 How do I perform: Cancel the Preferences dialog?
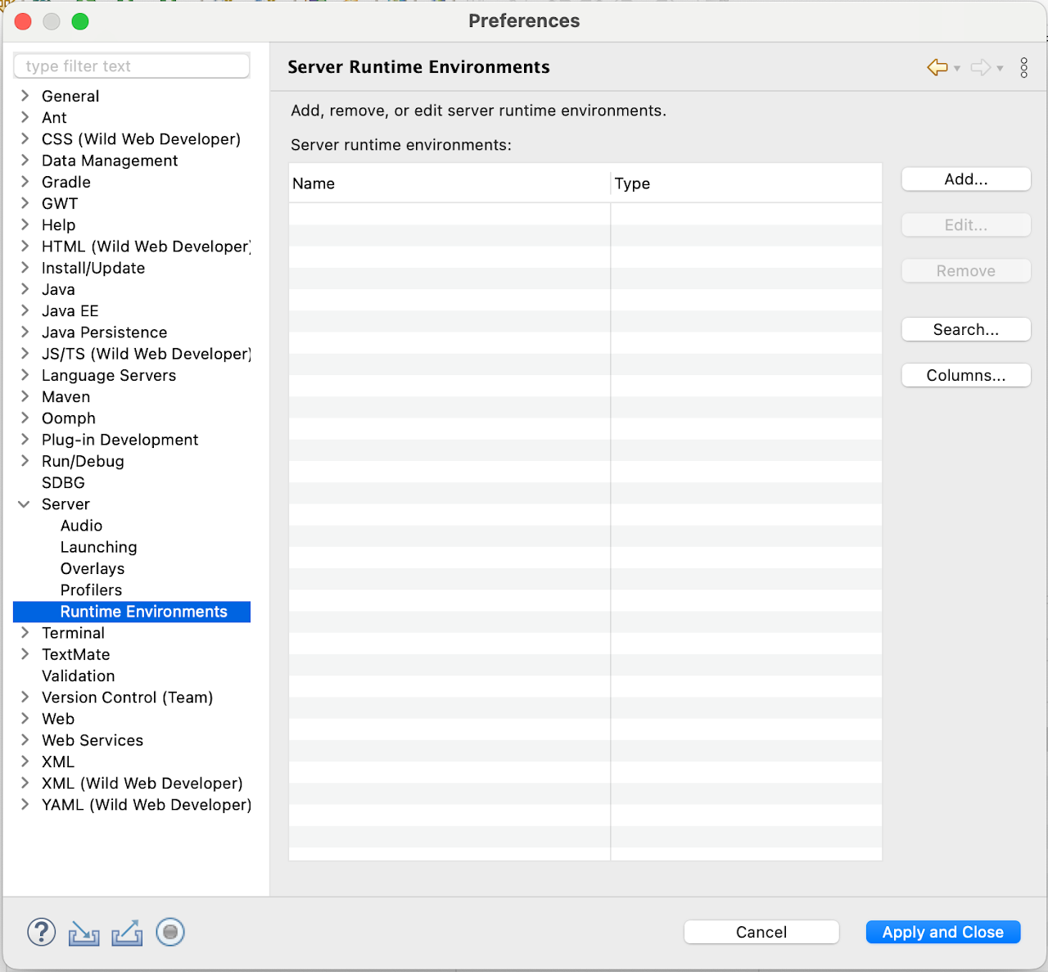tap(761, 932)
